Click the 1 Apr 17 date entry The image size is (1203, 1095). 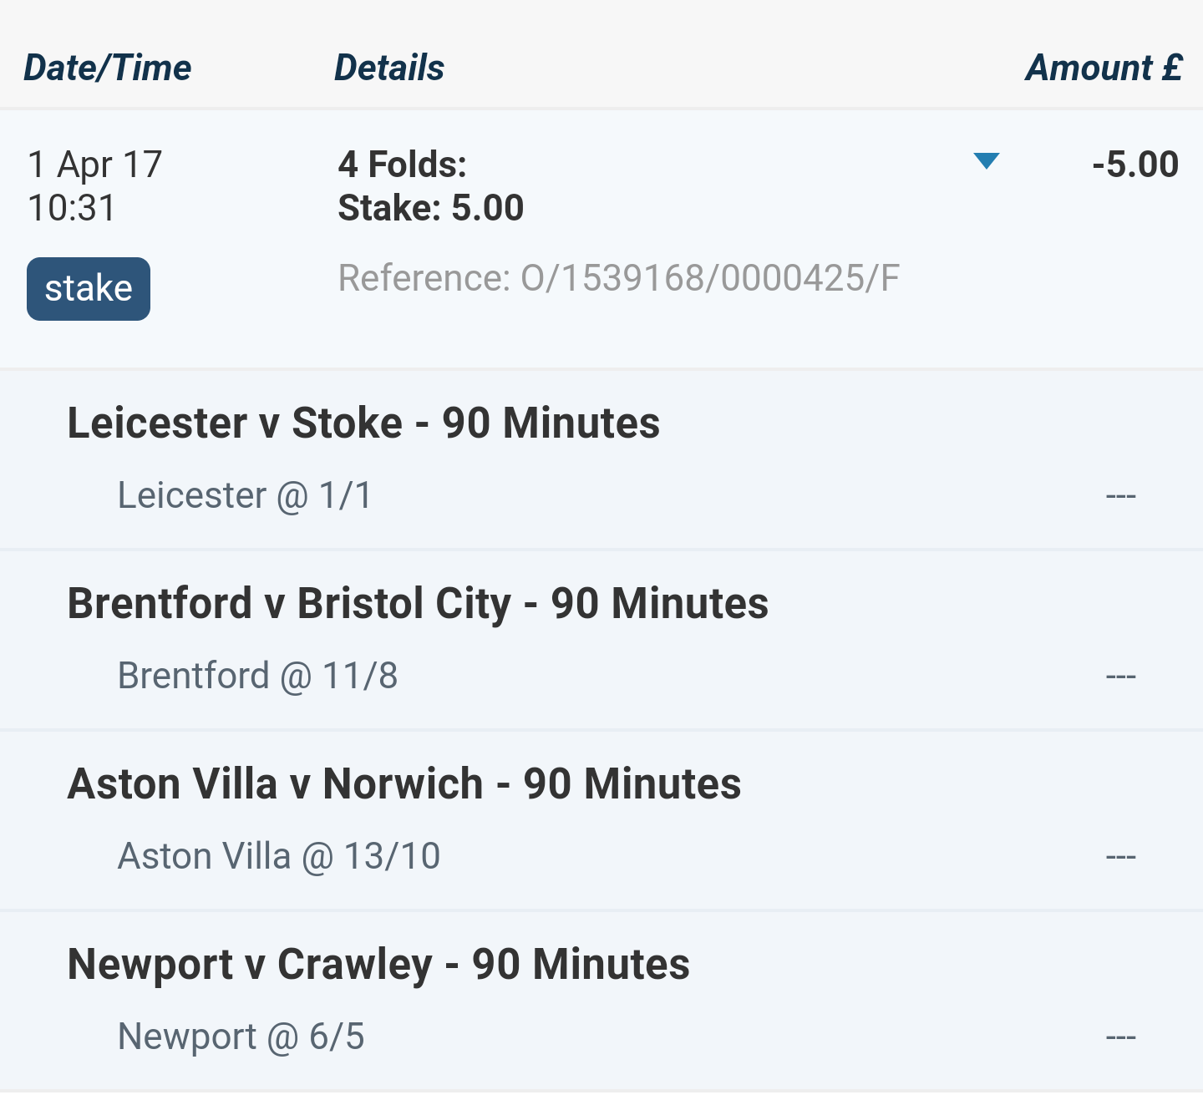[94, 165]
